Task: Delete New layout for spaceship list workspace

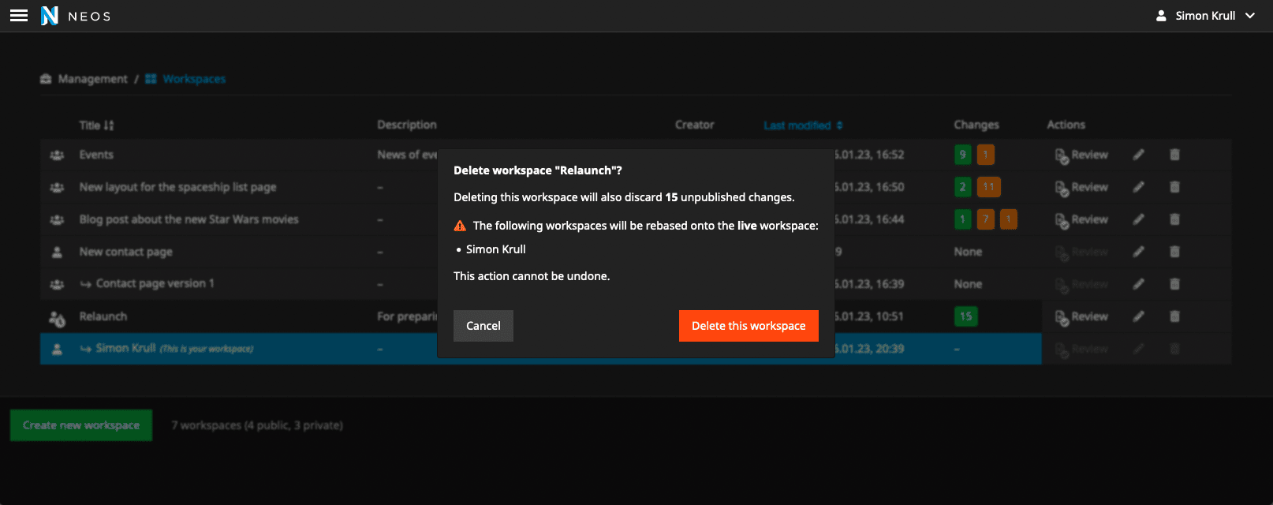Action: point(1174,187)
